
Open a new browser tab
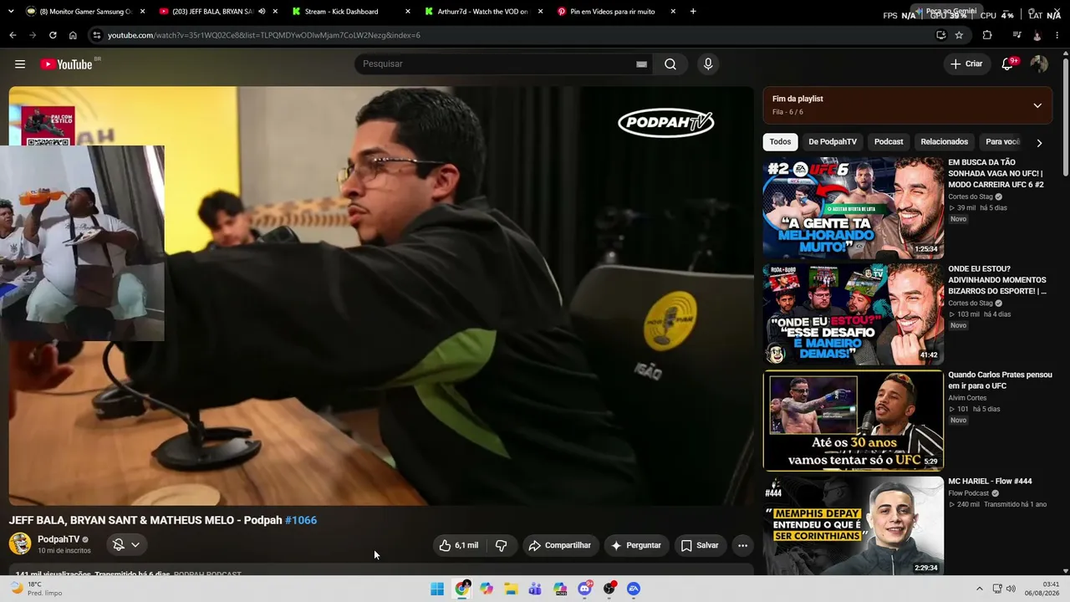tap(693, 12)
